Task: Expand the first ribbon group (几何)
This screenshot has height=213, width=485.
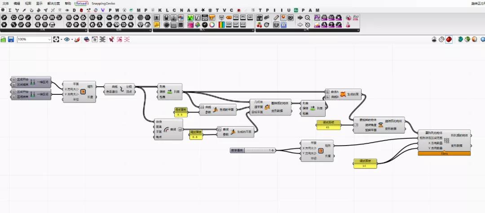Action: (x=86, y=31)
